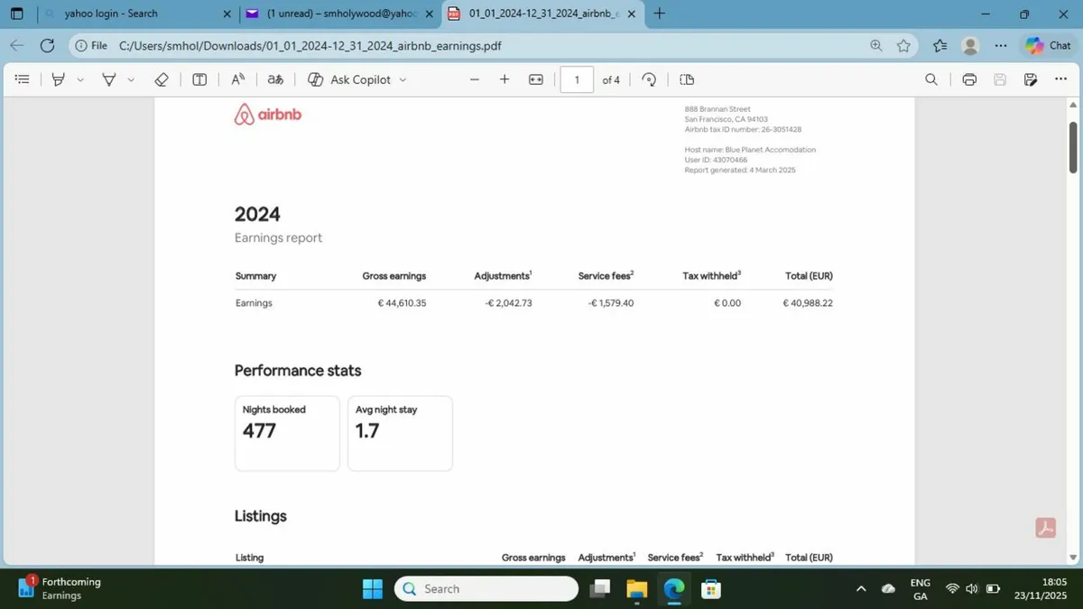Click the airbnb logo in document

coord(268,115)
